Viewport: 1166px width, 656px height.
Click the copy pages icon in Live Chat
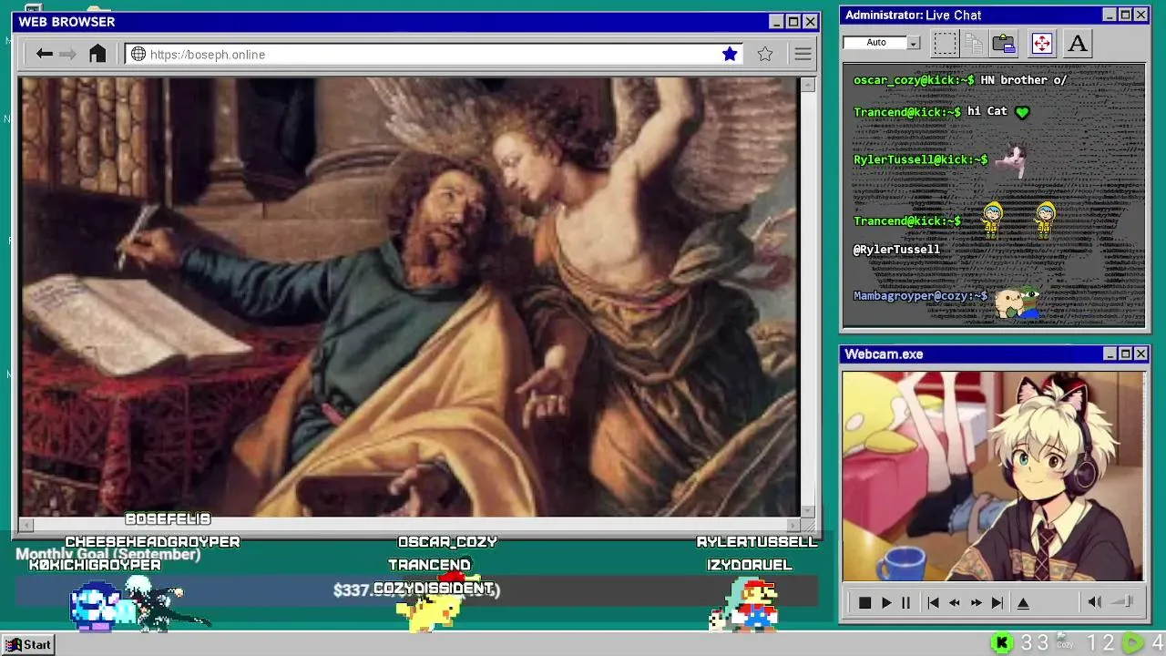(x=974, y=43)
